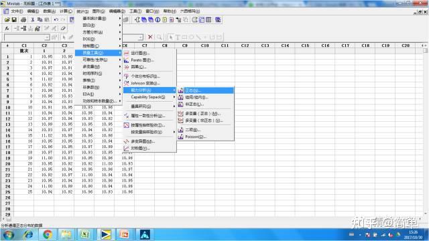Click the worksheet vertical scrollbar
This screenshot has height=241, width=429.
[425, 131]
